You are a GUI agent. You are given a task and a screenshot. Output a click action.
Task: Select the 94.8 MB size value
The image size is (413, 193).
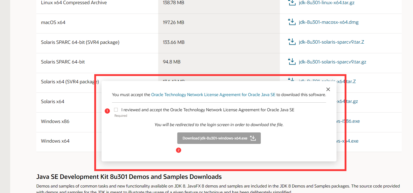click(x=172, y=62)
